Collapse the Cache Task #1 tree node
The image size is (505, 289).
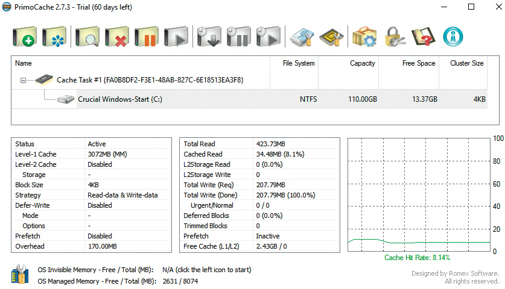(x=23, y=80)
